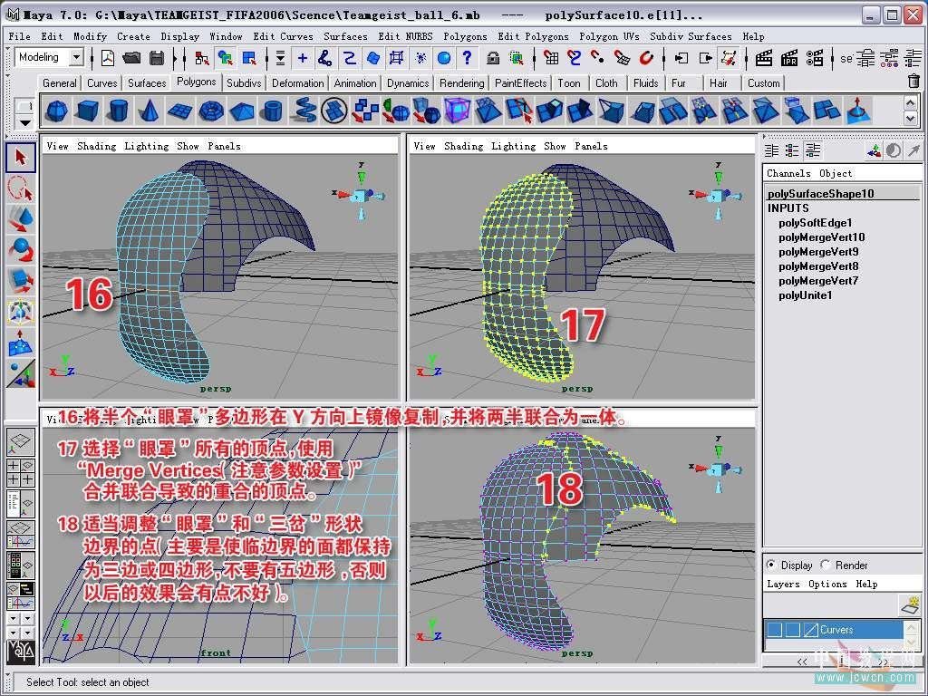Open the Edit Polygons menu

click(533, 36)
